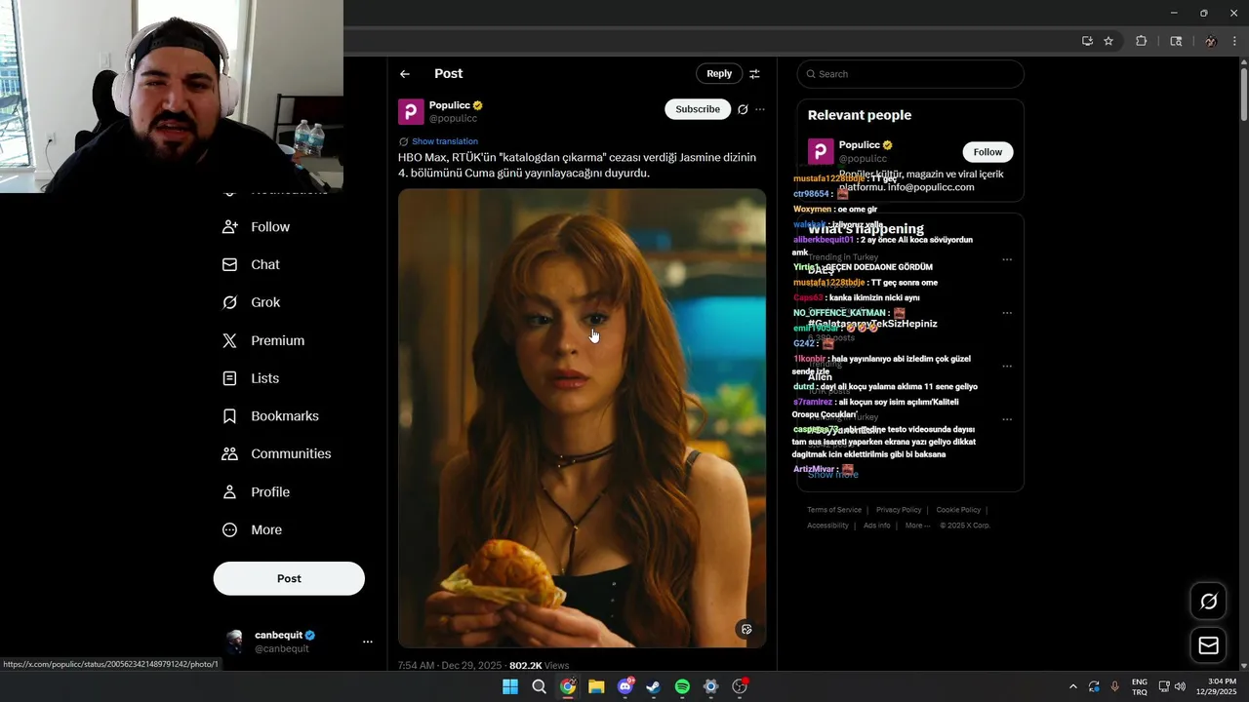Open Ads info footer link

coord(877,526)
